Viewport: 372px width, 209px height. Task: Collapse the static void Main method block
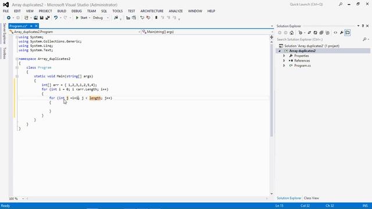(x=17, y=76)
